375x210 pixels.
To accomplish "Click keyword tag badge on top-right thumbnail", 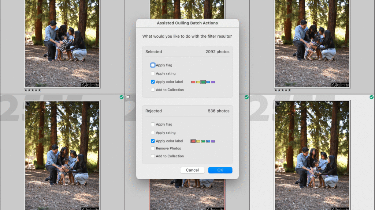I will click(334, 85).
